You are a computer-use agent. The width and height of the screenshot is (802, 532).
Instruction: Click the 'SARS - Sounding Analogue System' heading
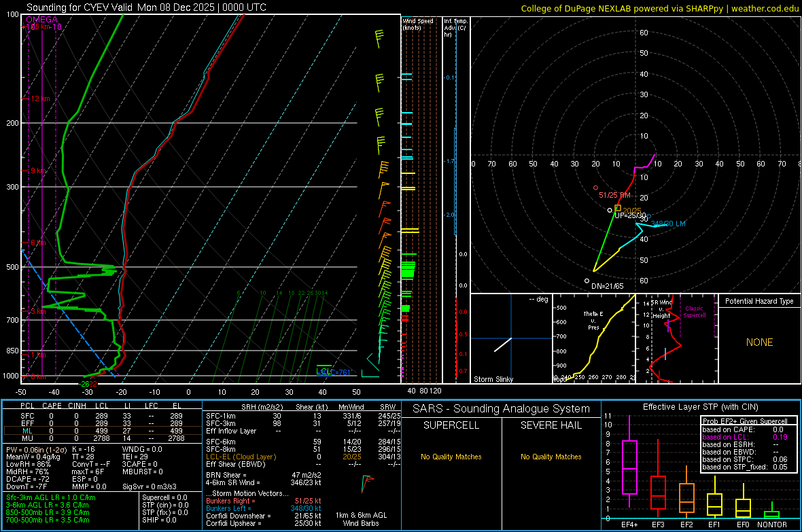(x=501, y=409)
